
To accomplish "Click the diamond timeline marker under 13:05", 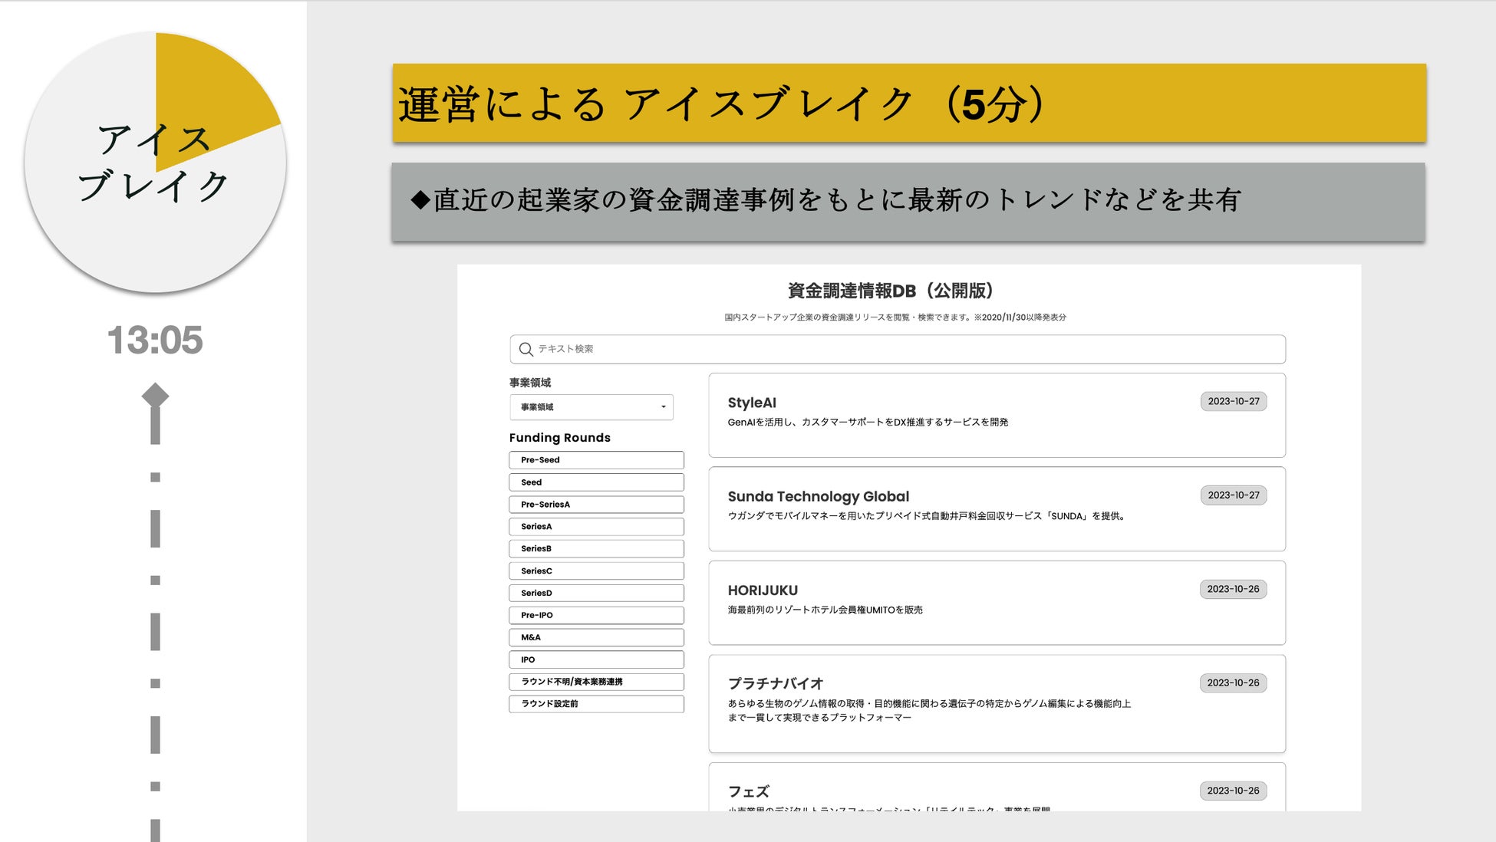I will click(x=155, y=396).
